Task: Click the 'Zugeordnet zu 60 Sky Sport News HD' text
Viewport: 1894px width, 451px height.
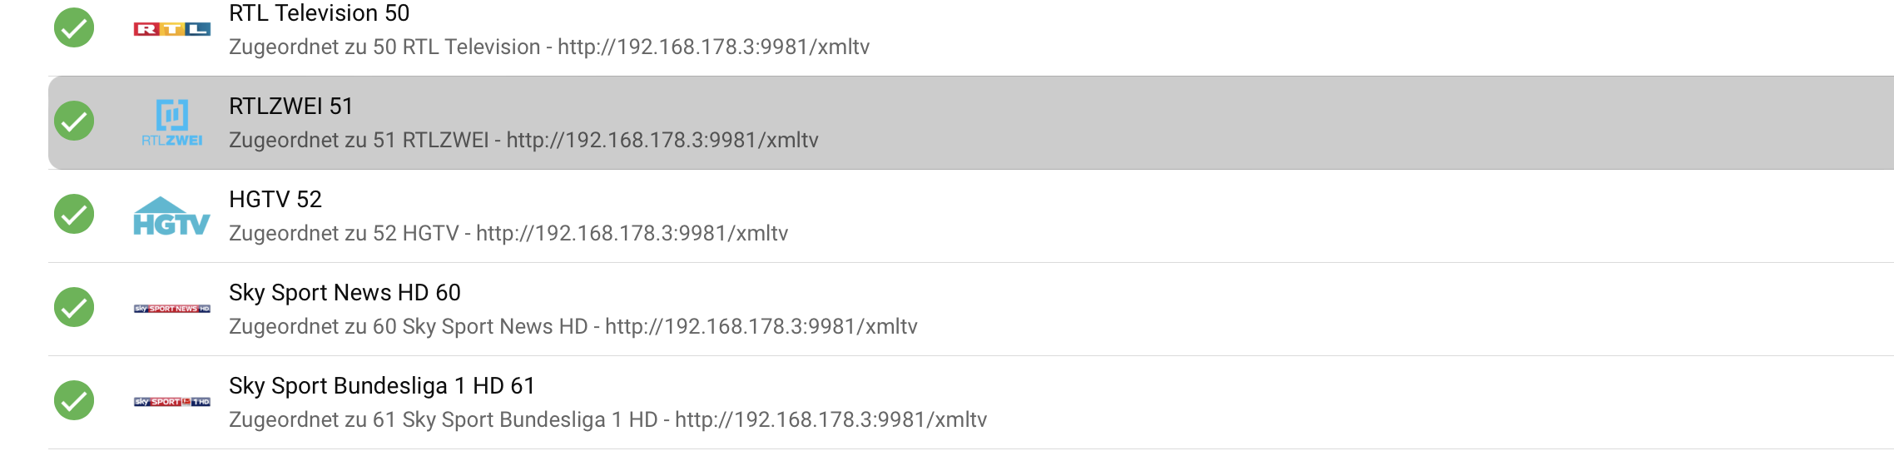Action: (x=573, y=327)
